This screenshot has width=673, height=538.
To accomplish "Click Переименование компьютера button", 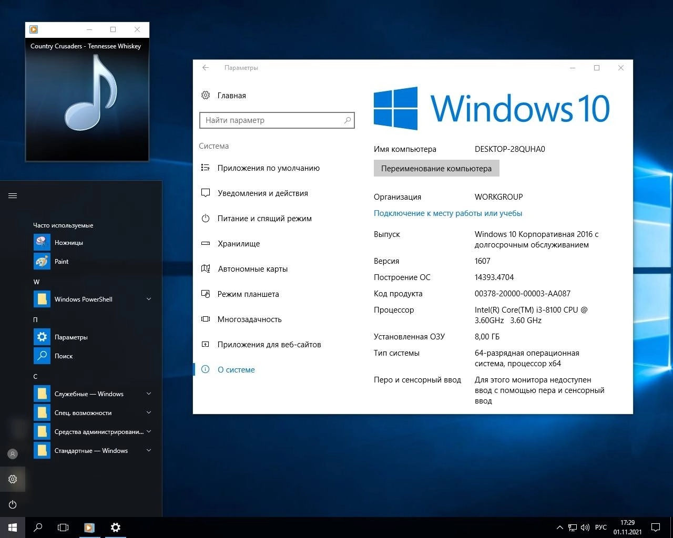I will [x=436, y=168].
